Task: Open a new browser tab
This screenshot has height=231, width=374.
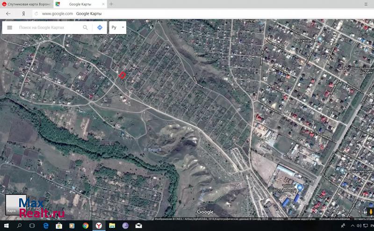Action: pos(111,4)
